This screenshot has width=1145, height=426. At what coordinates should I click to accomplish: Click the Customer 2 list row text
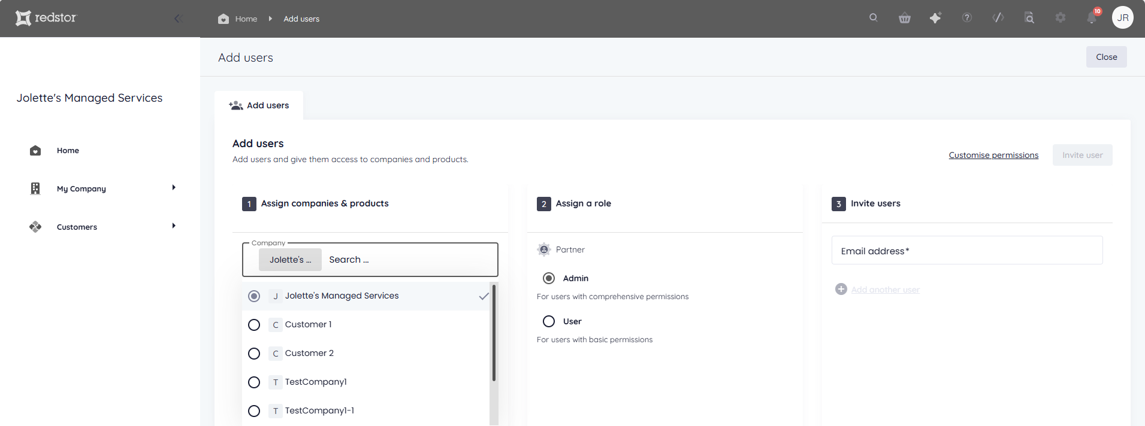(x=309, y=353)
